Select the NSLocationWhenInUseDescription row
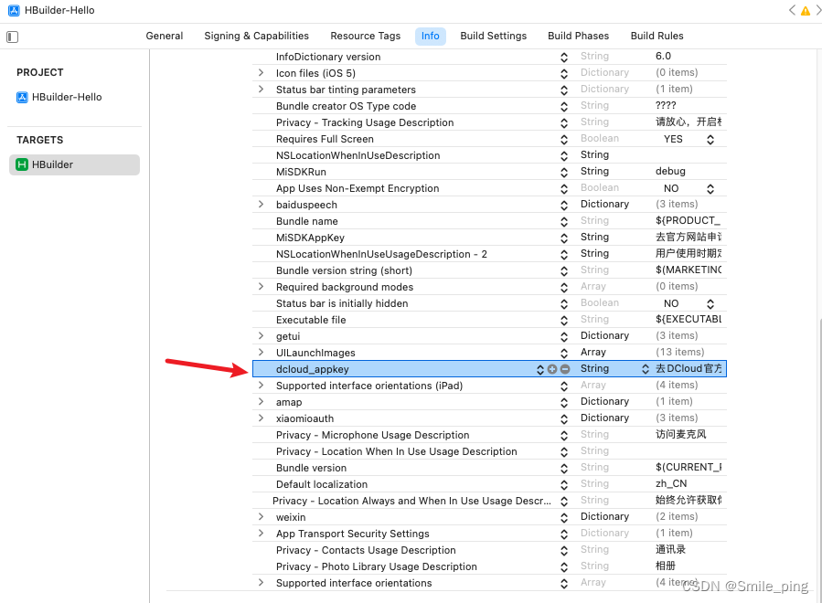 pos(489,155)
